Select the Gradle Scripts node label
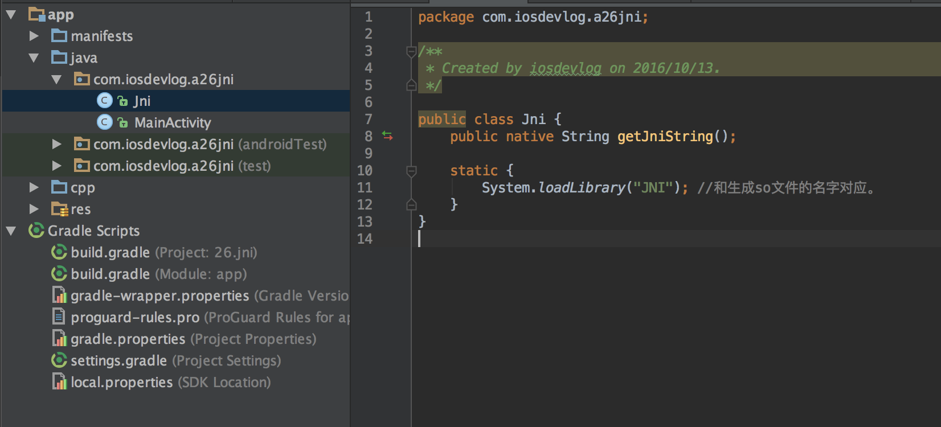Image resolution: width=941 pixels, height=427 pixels. pyautogui.click(x=94, y=231)
